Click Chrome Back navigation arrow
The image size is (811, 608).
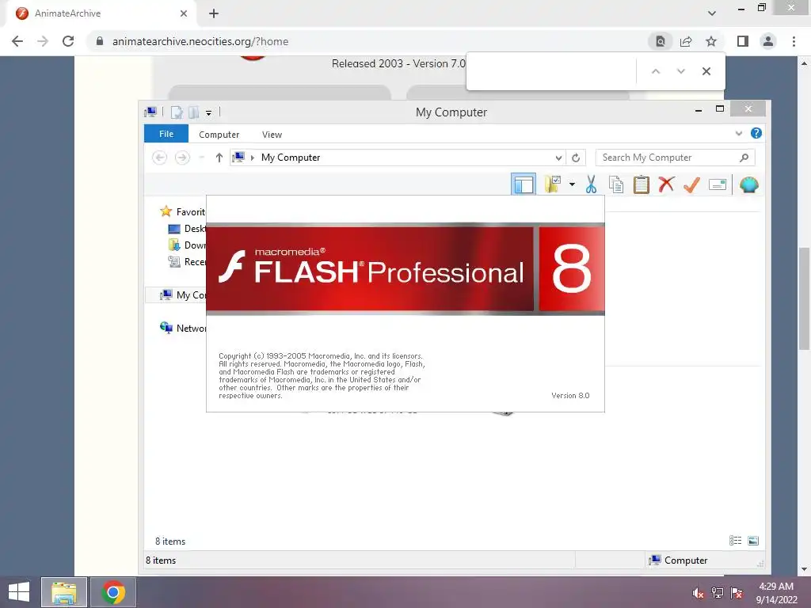[17, 41]
